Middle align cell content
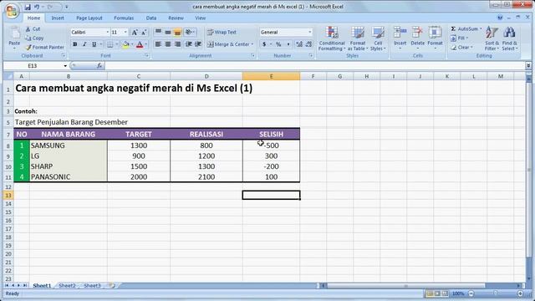 click(x=168, y=33)
